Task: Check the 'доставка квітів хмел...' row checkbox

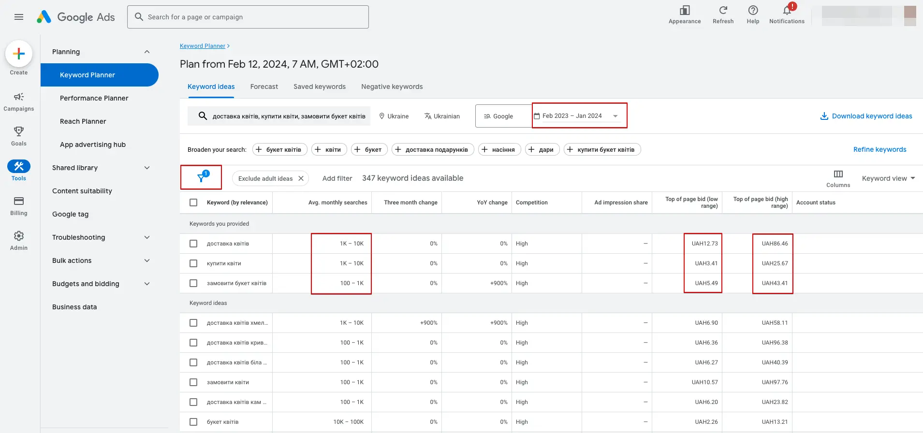Action: tap(193, 323)
